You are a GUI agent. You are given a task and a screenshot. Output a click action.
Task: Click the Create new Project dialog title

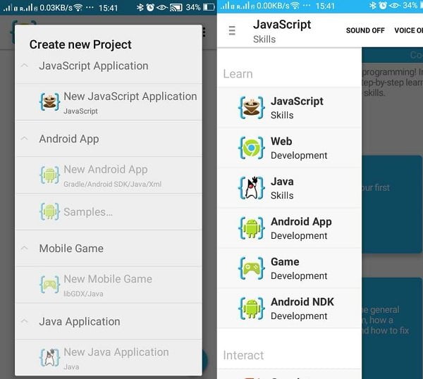pyautogui.click(x=80, y=44)
